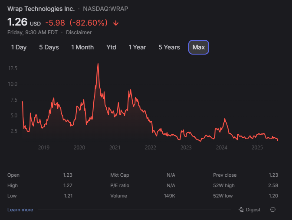Click the Wrap Technologies Inc. title
The height and width of the screenshot is (220, 292).
pos(41,9)
